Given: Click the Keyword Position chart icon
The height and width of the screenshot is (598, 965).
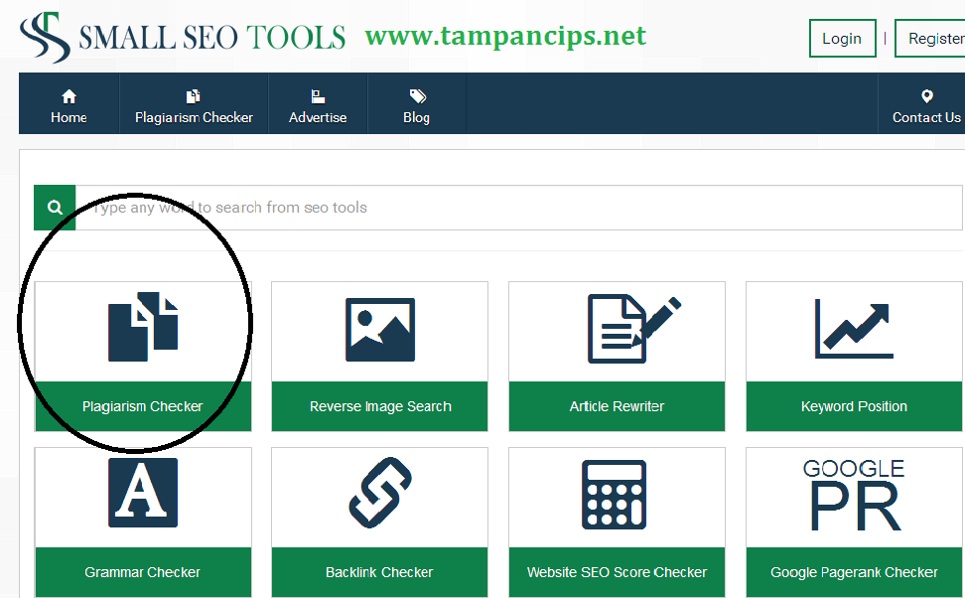Looking at the screenshot, I should (854, 328).
